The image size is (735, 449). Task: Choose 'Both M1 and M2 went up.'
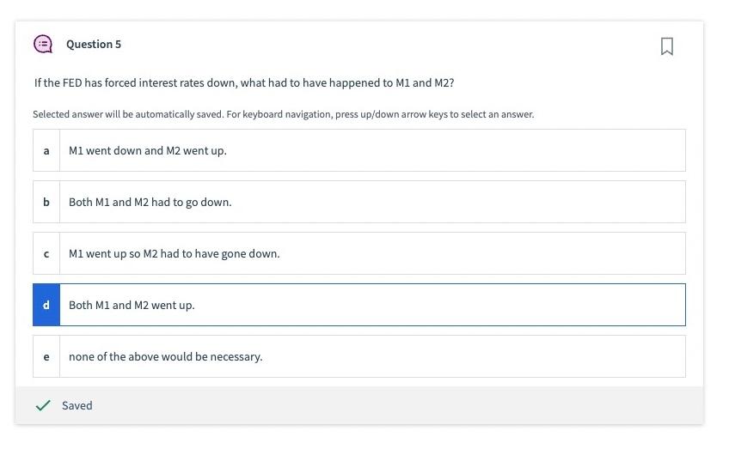tap(132, 306)
